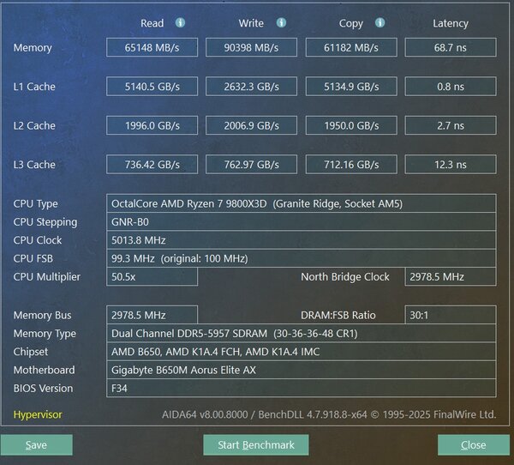
Task: Click the Save button
Action: coord(36,445)
